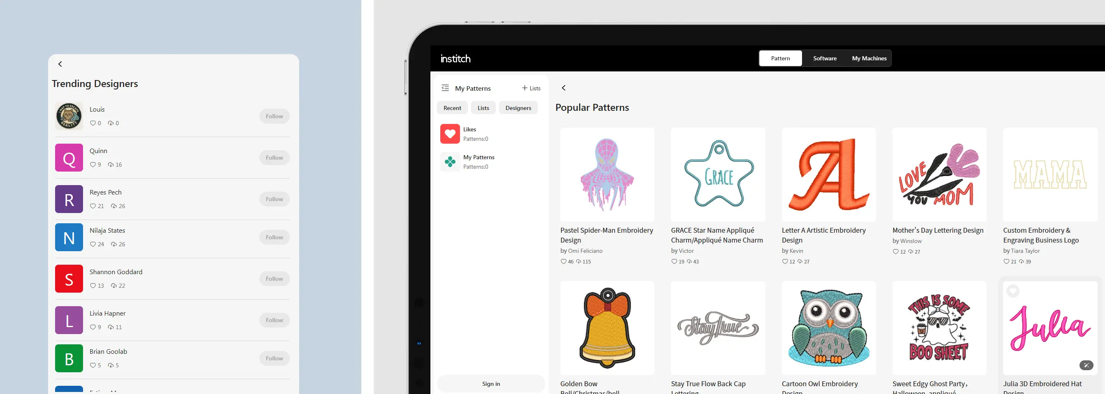Screen dimensions: 1105x394
Task: Click the magic wand icon on Julia thumbnail
Action: coord(1086,365)
